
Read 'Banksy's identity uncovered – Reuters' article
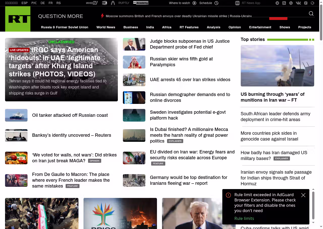[x=71, y=135]
